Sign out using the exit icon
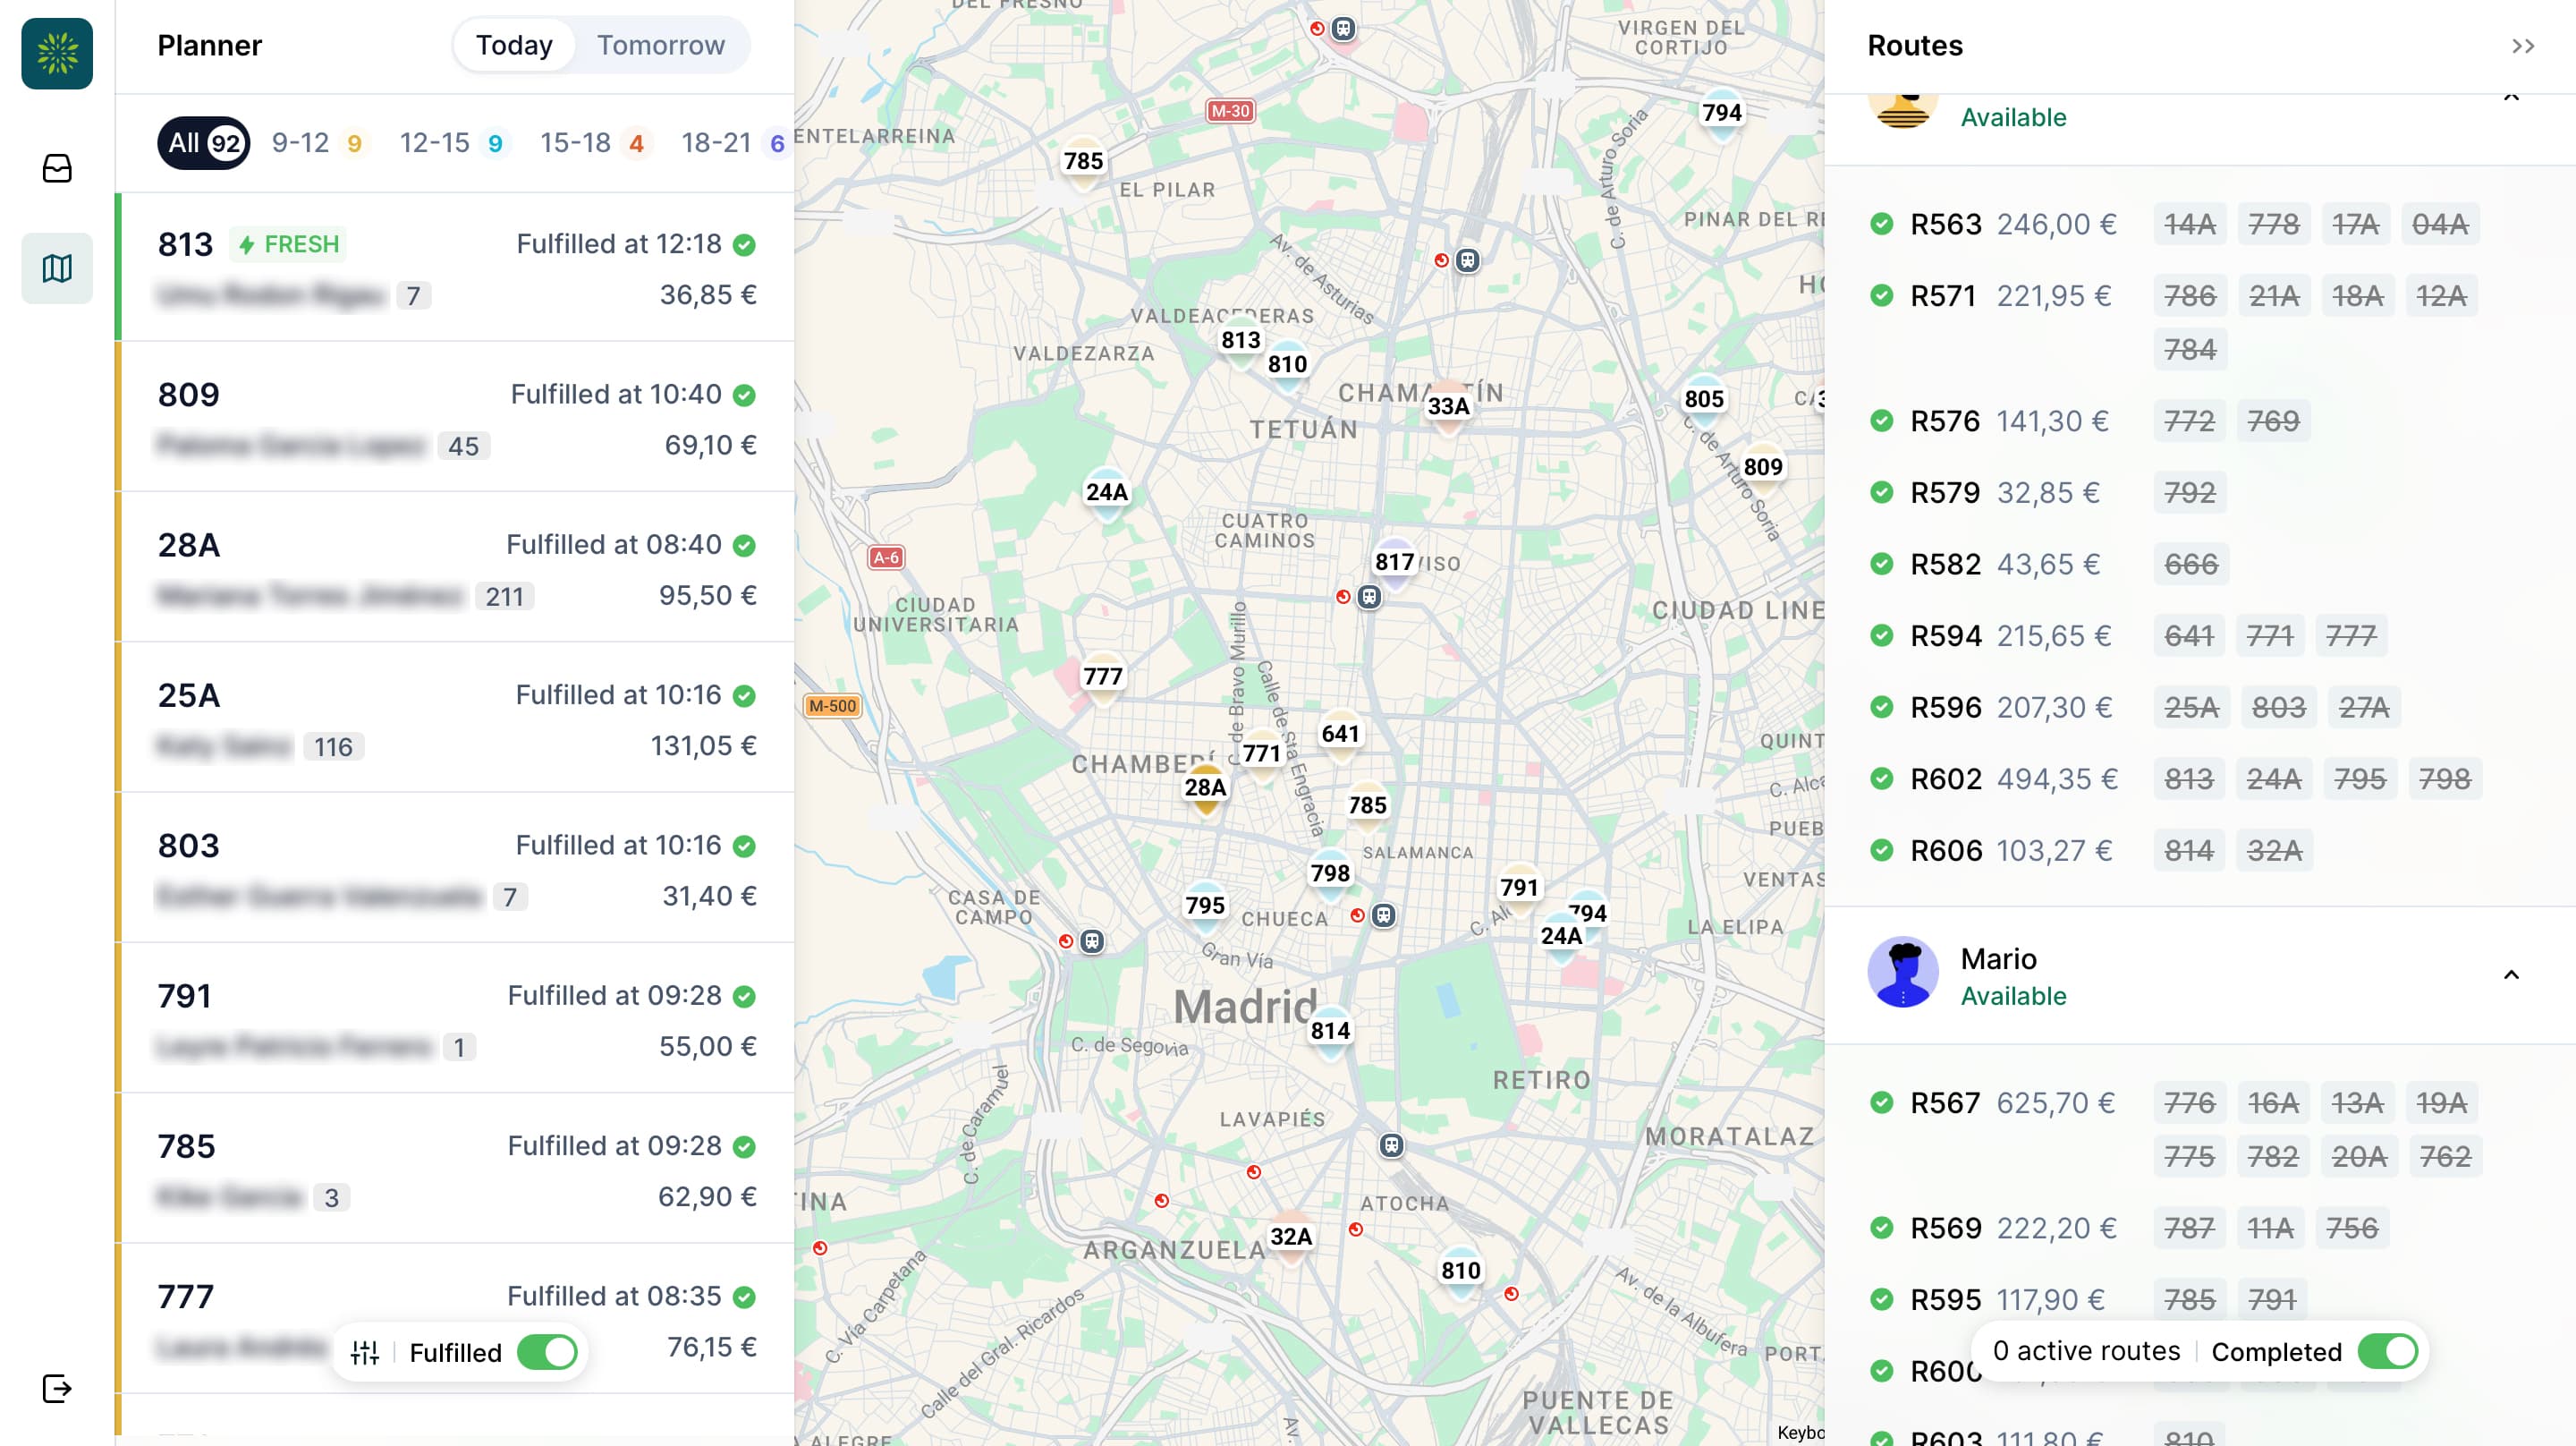The image size is (2576, 1446). coord(57,1387)
